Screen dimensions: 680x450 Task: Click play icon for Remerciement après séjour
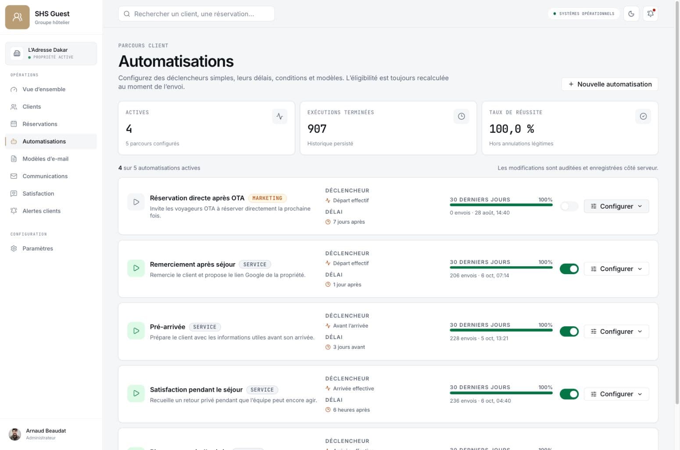(x=136, y=268)
